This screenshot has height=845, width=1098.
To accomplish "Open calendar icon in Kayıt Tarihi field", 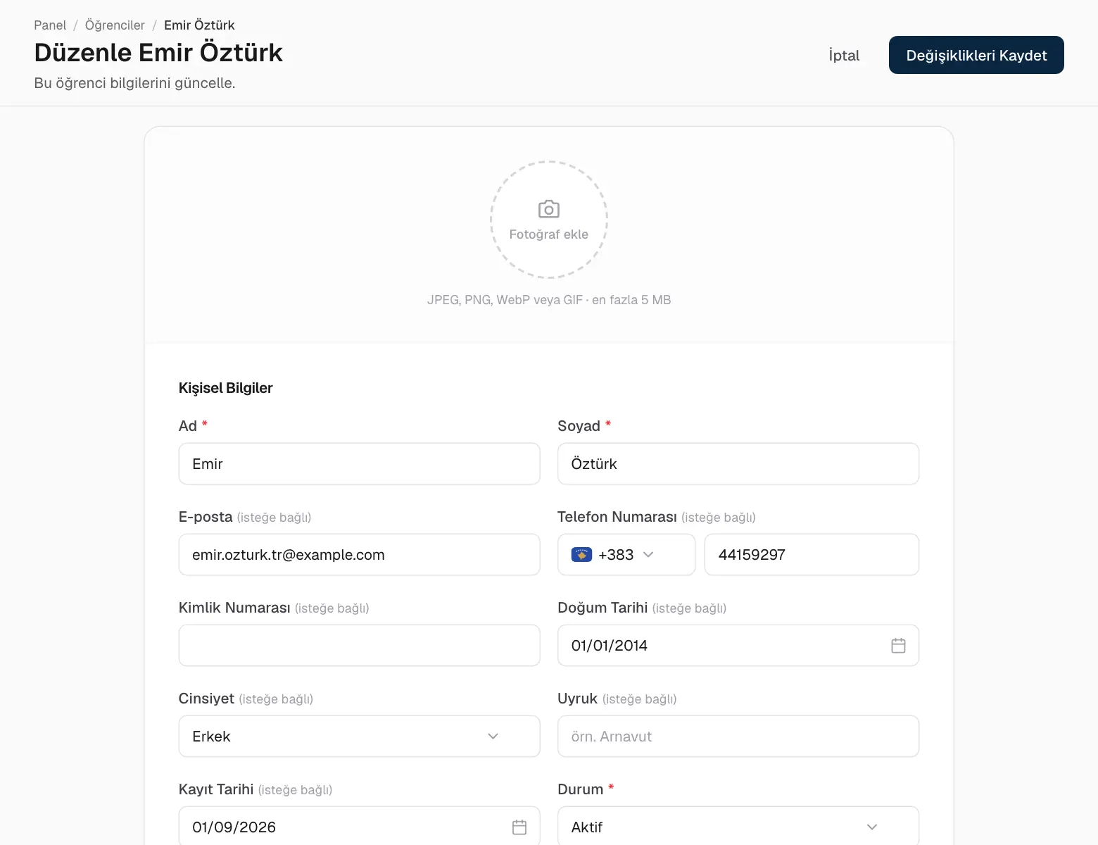I will pyautogui.click(x=519, y=827).
